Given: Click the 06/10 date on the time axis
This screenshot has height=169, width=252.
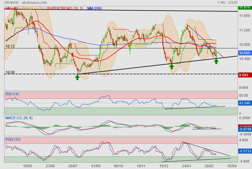Looking at the screenshot, I should (x=118, y=166).
